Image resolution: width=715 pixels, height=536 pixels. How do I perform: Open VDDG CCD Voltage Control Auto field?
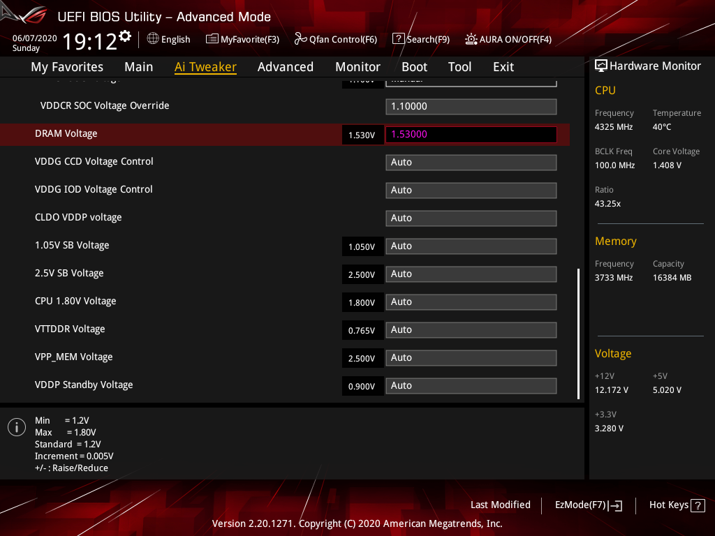(x=471, y=162)
